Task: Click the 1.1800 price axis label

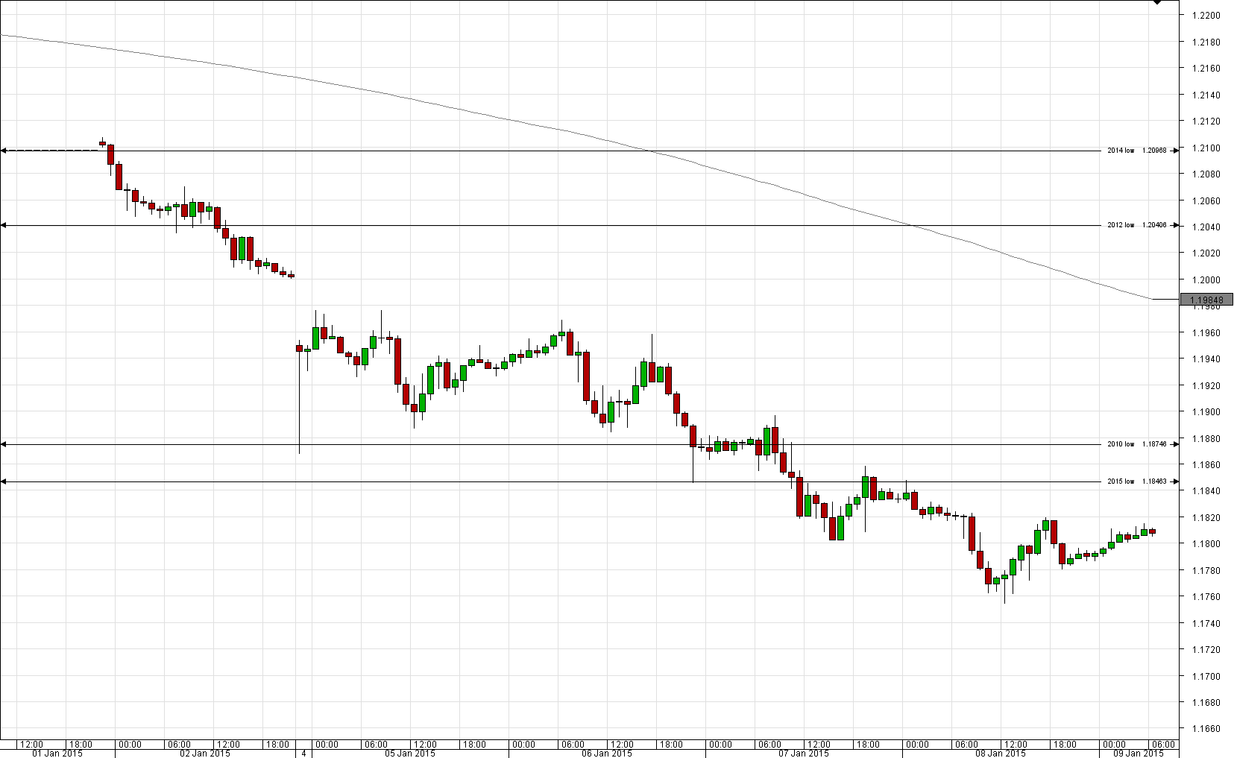Action: click(x=1206, y=544)
